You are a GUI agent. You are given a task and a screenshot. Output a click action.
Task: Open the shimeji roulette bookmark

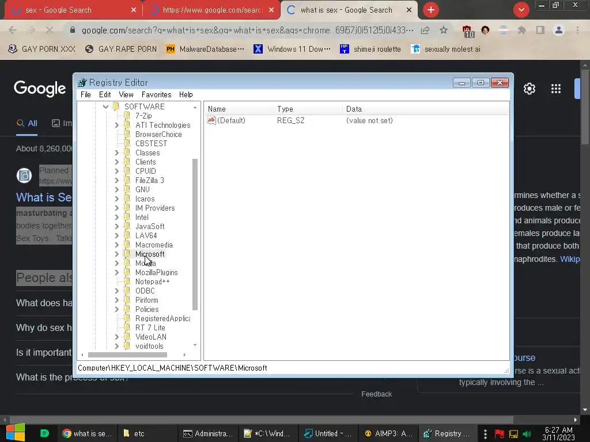(x=370, y=49)
